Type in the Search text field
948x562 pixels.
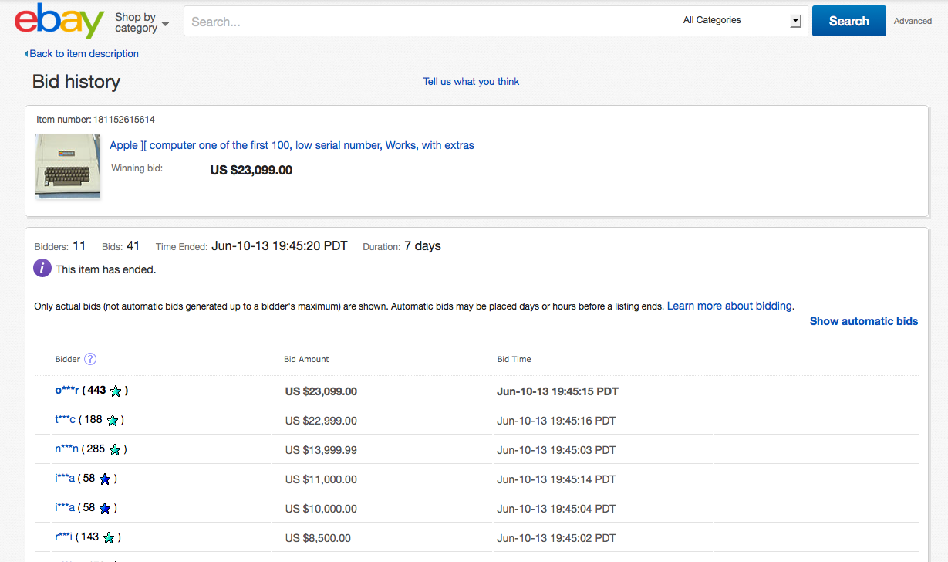[x=429, y=22]
